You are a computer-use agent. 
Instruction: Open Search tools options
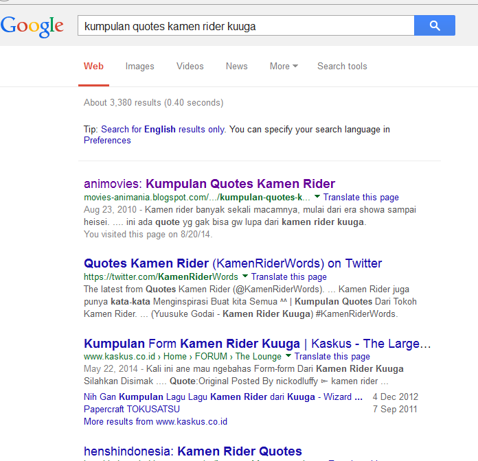pyautogui.click(x=342, y=67)
